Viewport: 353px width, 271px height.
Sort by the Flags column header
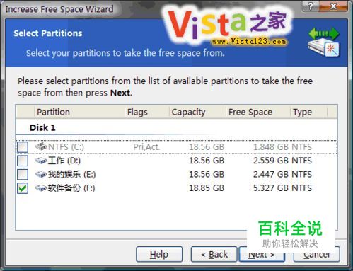click(x=147, y=112)
